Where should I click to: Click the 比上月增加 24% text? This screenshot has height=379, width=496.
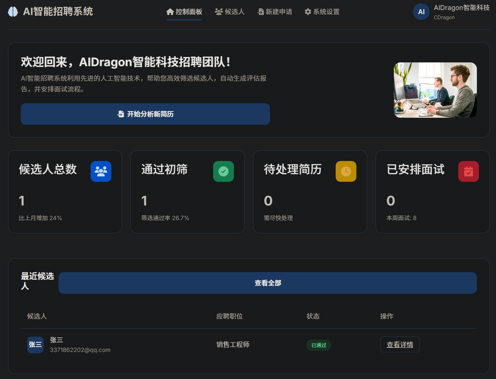point(40,218)
